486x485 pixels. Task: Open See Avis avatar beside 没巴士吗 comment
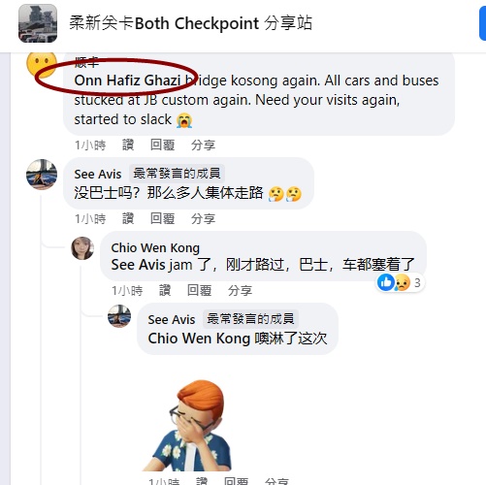click(42, 175)
